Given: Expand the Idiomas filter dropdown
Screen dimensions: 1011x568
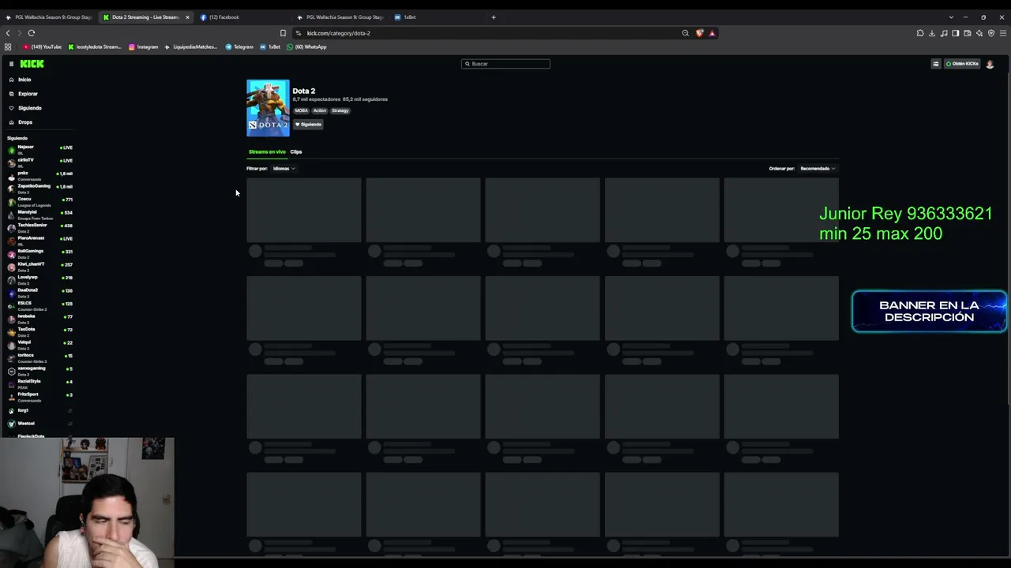Looking at the screenshot, I should (x=284, y=169).
